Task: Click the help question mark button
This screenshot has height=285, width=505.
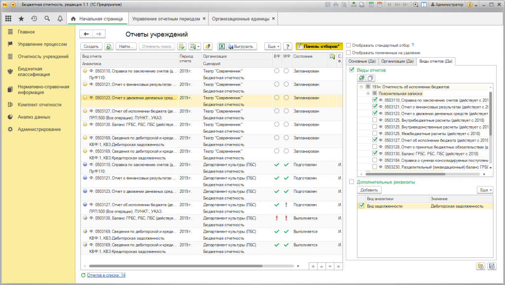Action: point(288,46)
